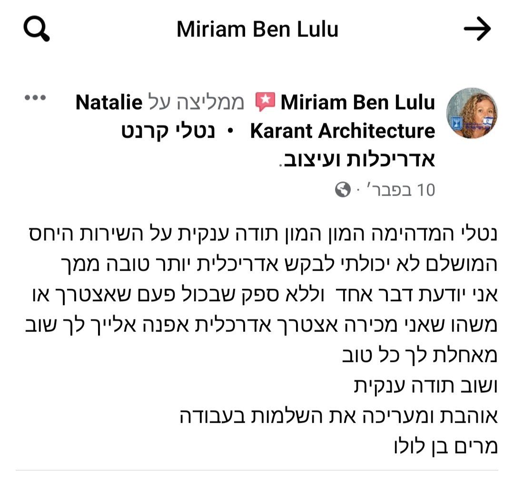Tap the search magnifier icon

click(x=37, y=30)
